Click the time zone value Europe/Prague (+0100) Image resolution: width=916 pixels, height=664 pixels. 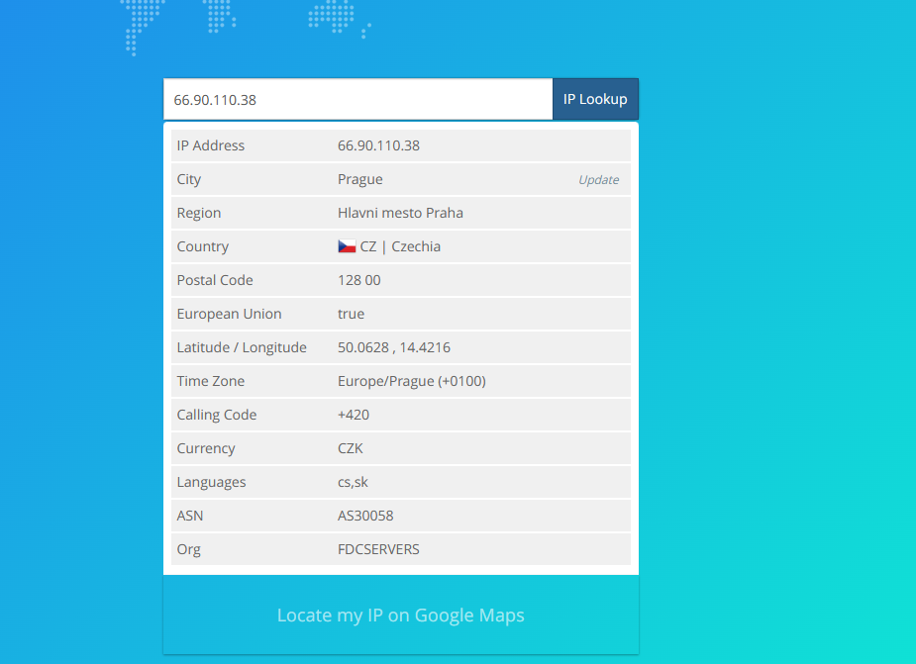(412, 381)
